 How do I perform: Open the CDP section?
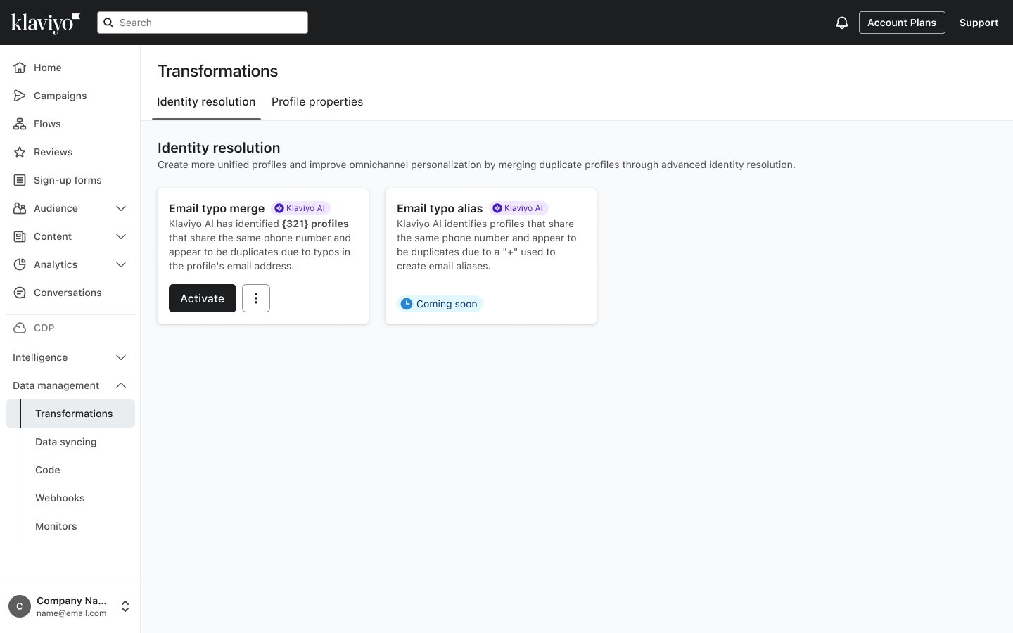coord(44,328)
